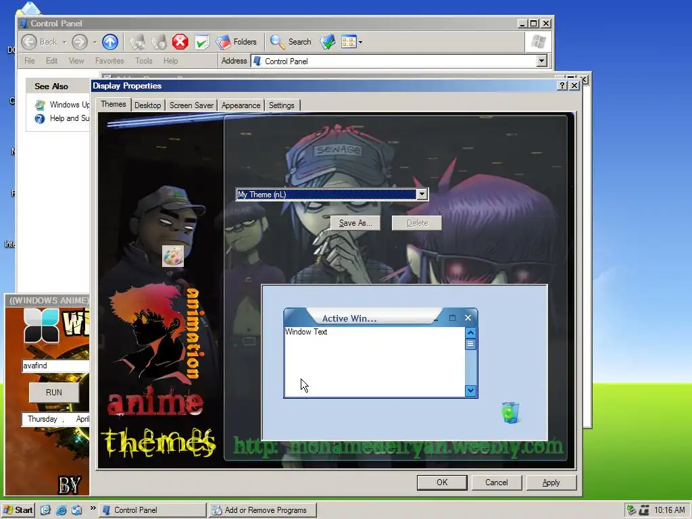Open the Views dropdown arrow
The image size is (692, 519).
pos(361,43)
